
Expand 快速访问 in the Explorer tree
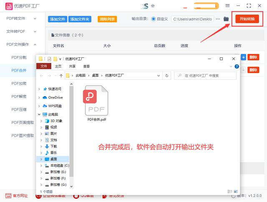coord(39,89)
